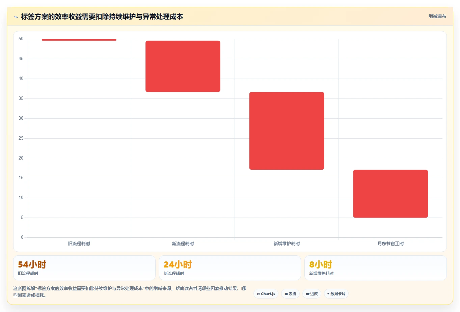
Task: Click the y-axis value 25
Action: click(x=21, y=138)
